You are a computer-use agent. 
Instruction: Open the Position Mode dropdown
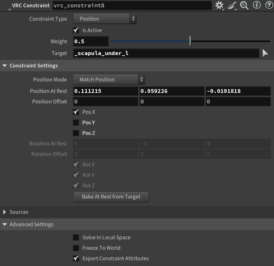click(109, 79)
